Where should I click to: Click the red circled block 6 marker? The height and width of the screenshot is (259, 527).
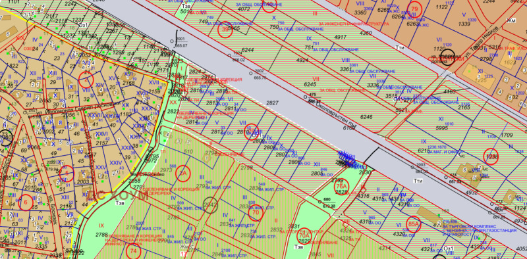click(x=26, y=202)
